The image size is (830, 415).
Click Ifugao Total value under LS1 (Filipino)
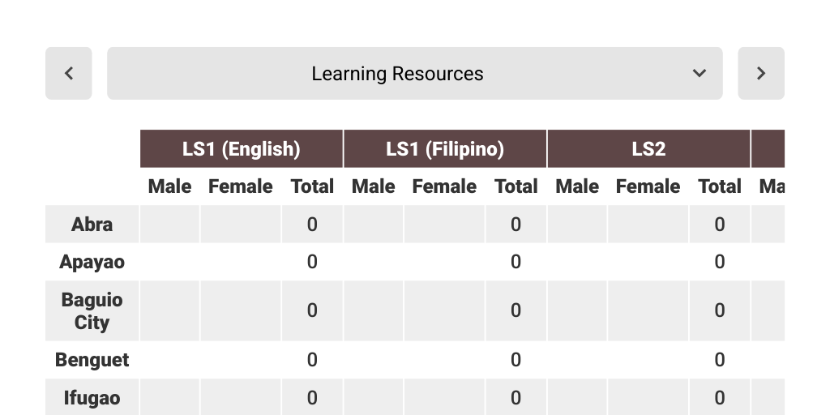(x=516, y=397)
